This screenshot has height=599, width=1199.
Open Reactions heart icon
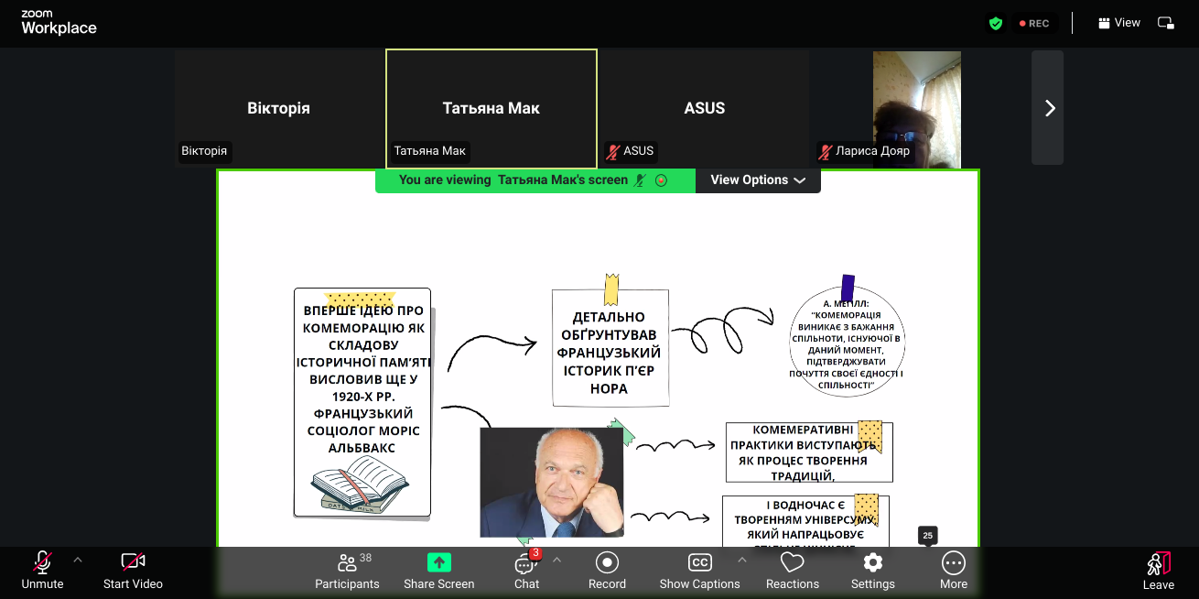pos(792,562)
